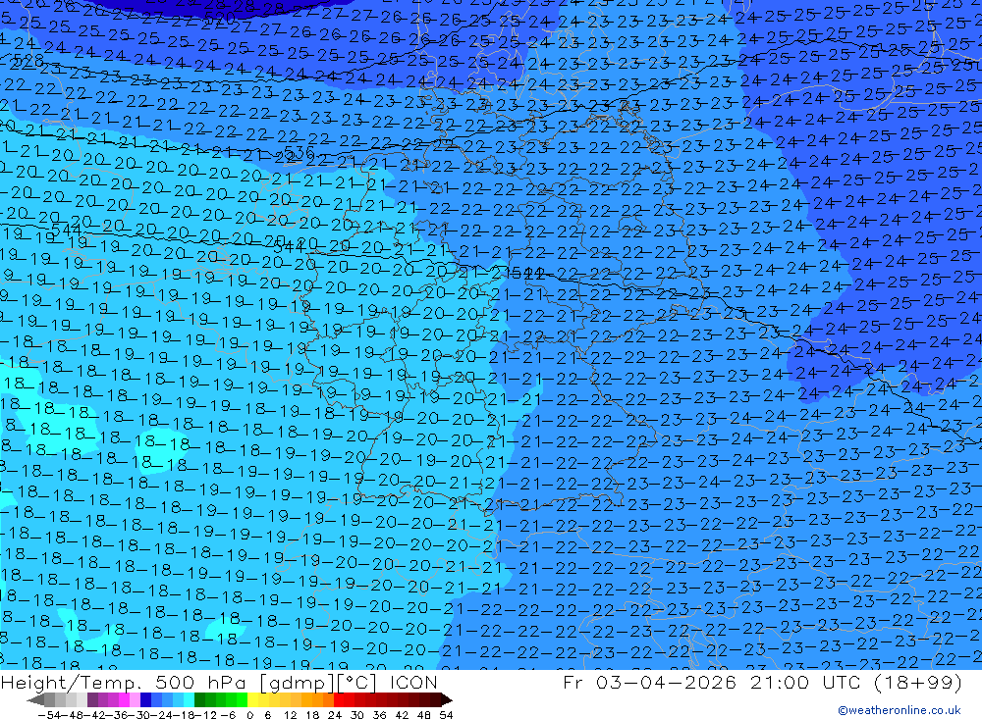Click the "0" legend value
The width and height of the screenshot is (982, 719).
pos(249,715)
